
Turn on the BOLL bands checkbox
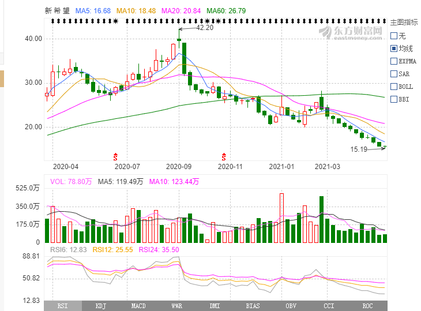(x=394, y=87)
